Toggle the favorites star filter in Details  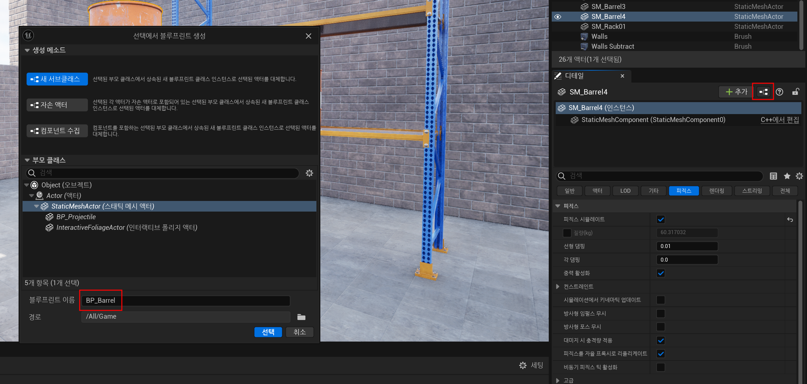[x=787, y=176]
